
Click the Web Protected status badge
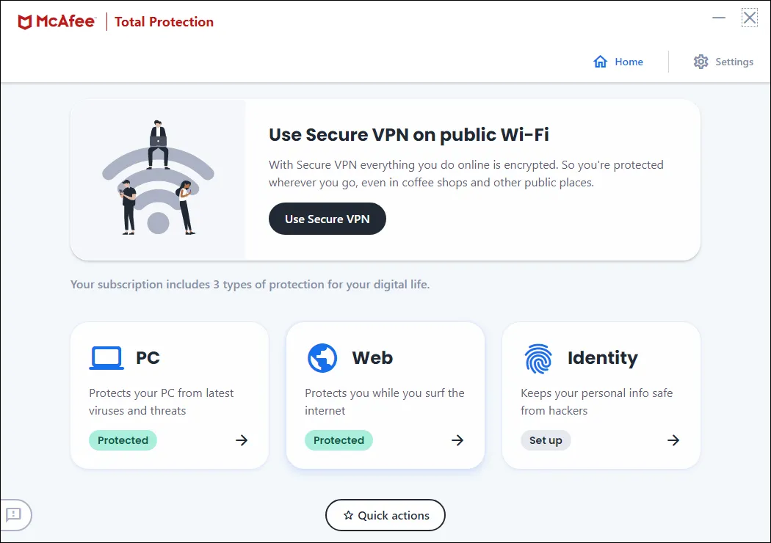coord(339,440)
